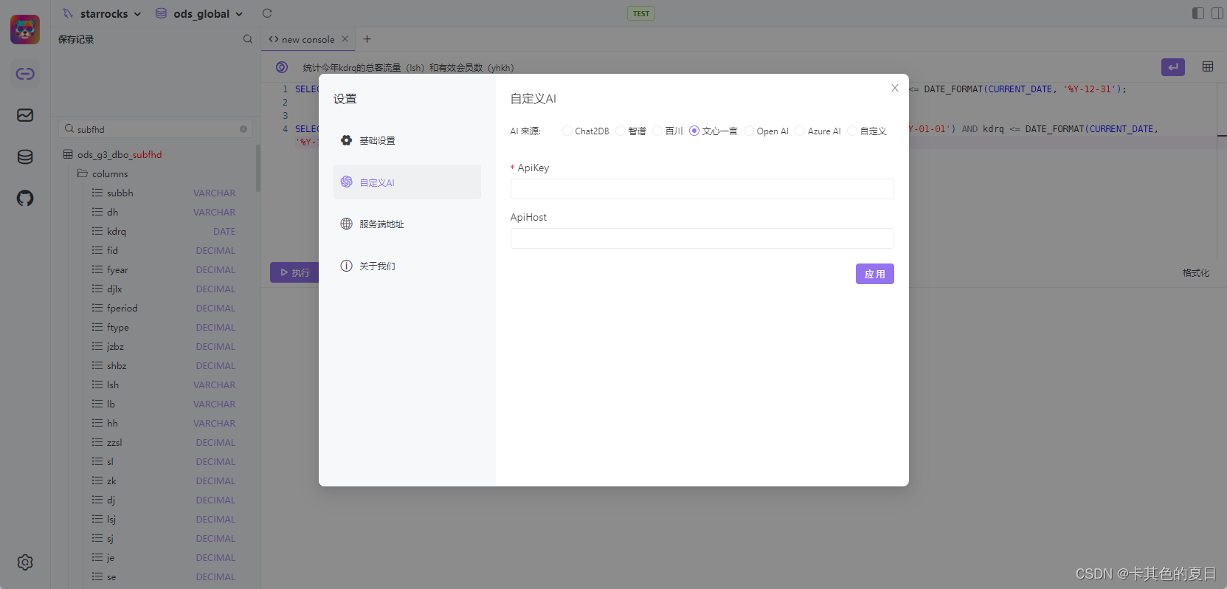Open the database workspace icon in sidebar
This screenshot has width=1227, height=589.
pos(25,156)
